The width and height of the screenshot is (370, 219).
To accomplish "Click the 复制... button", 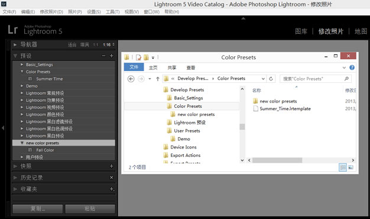I will click(x=37, y=208).
